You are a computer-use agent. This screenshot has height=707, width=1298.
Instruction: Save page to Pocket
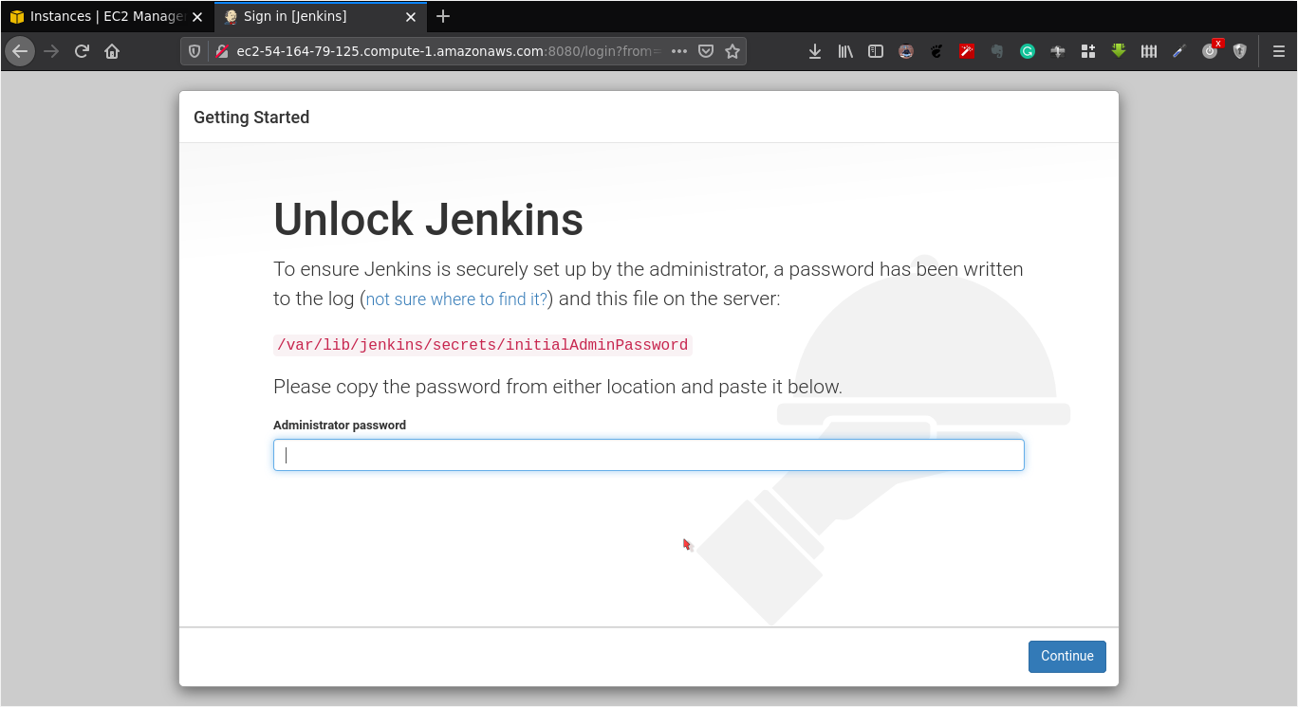[x=706, y=51]
